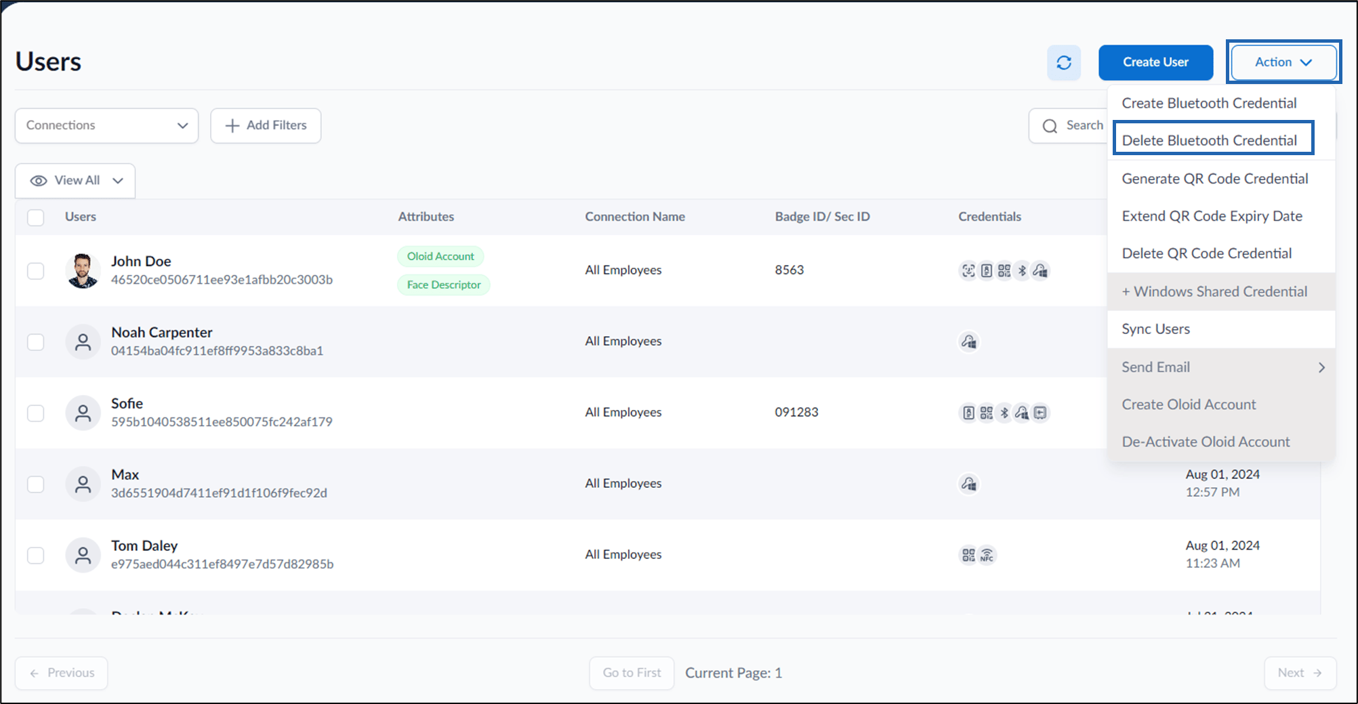1358x704 pixels.
Task: Check the box for Noah Carpenter
Action: coord(35,342)
